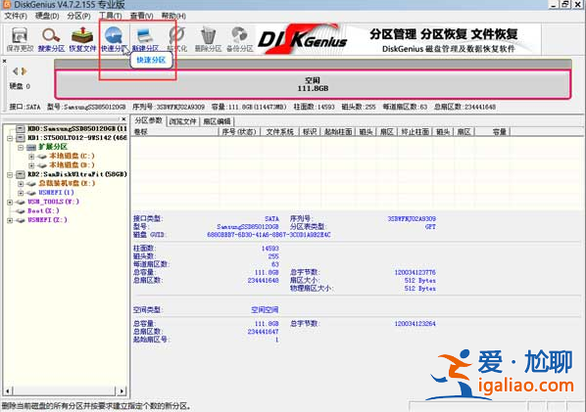Open the 分区(P) menu

[x=78, y=16]
